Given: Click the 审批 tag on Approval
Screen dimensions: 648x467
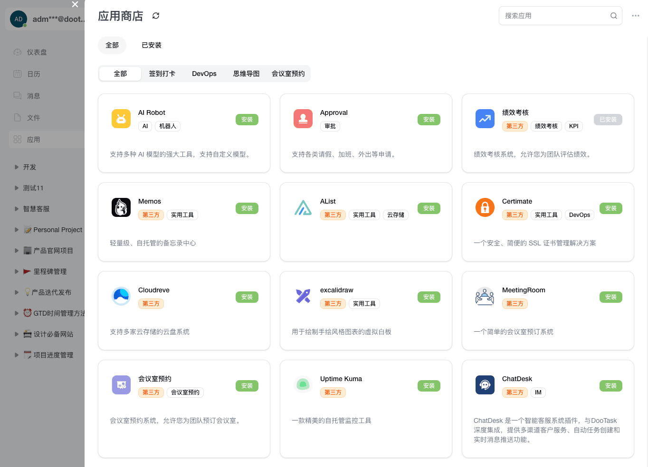Looking at the screenshot, I should coord(330,126).
